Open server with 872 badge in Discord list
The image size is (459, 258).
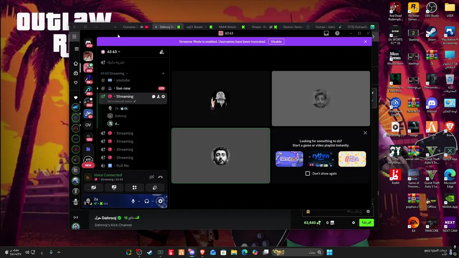coord(88,43)
